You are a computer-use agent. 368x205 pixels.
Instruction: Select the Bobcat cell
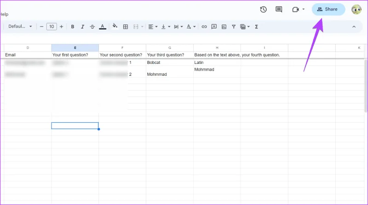(x=170, y=63)
